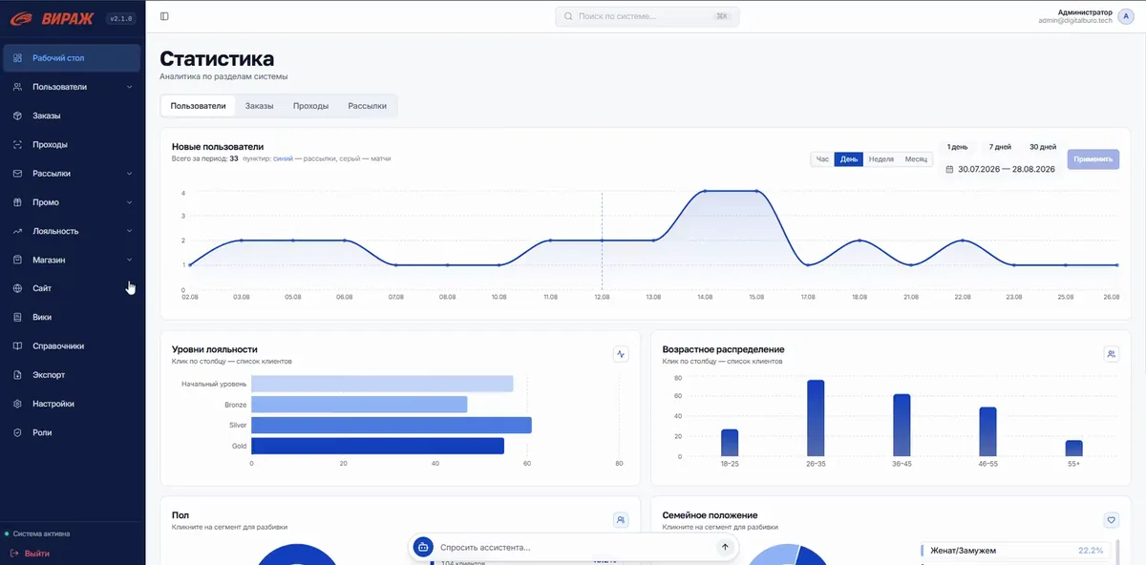Click the users icon in Возрастное распределение card
The image size is (1146, 565).
[x=1112, y=354]
